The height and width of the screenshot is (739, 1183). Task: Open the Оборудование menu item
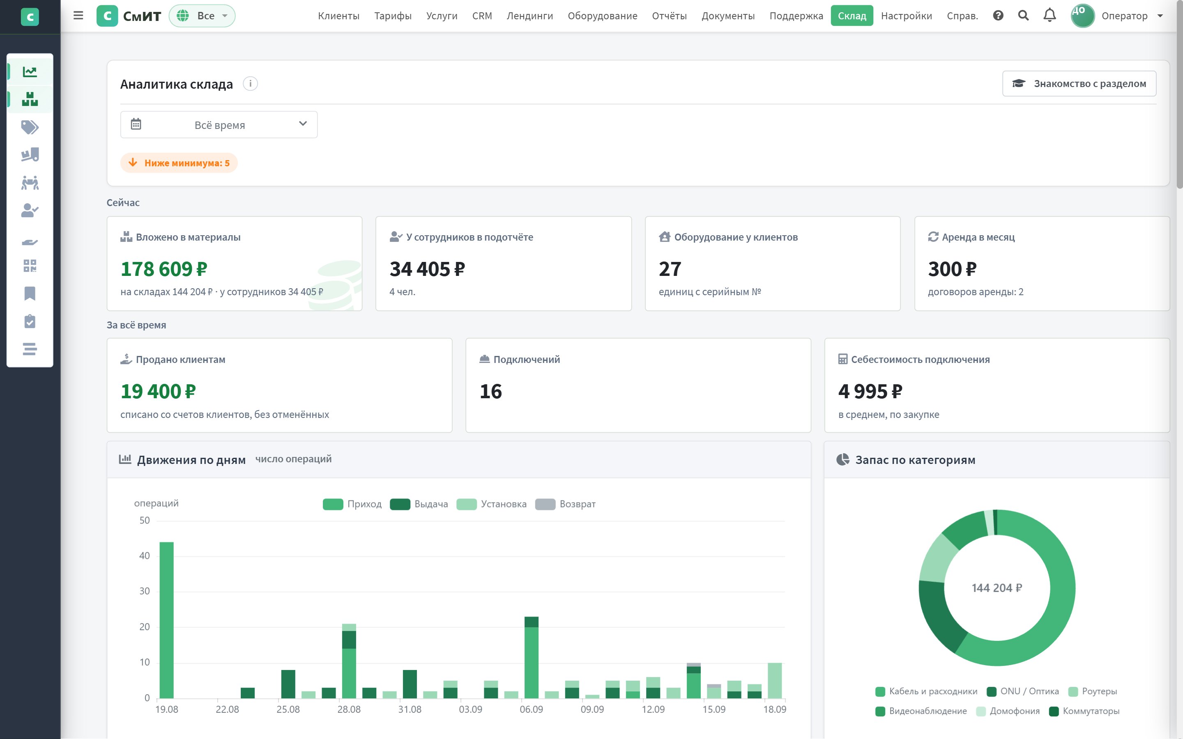click(602, 16)
